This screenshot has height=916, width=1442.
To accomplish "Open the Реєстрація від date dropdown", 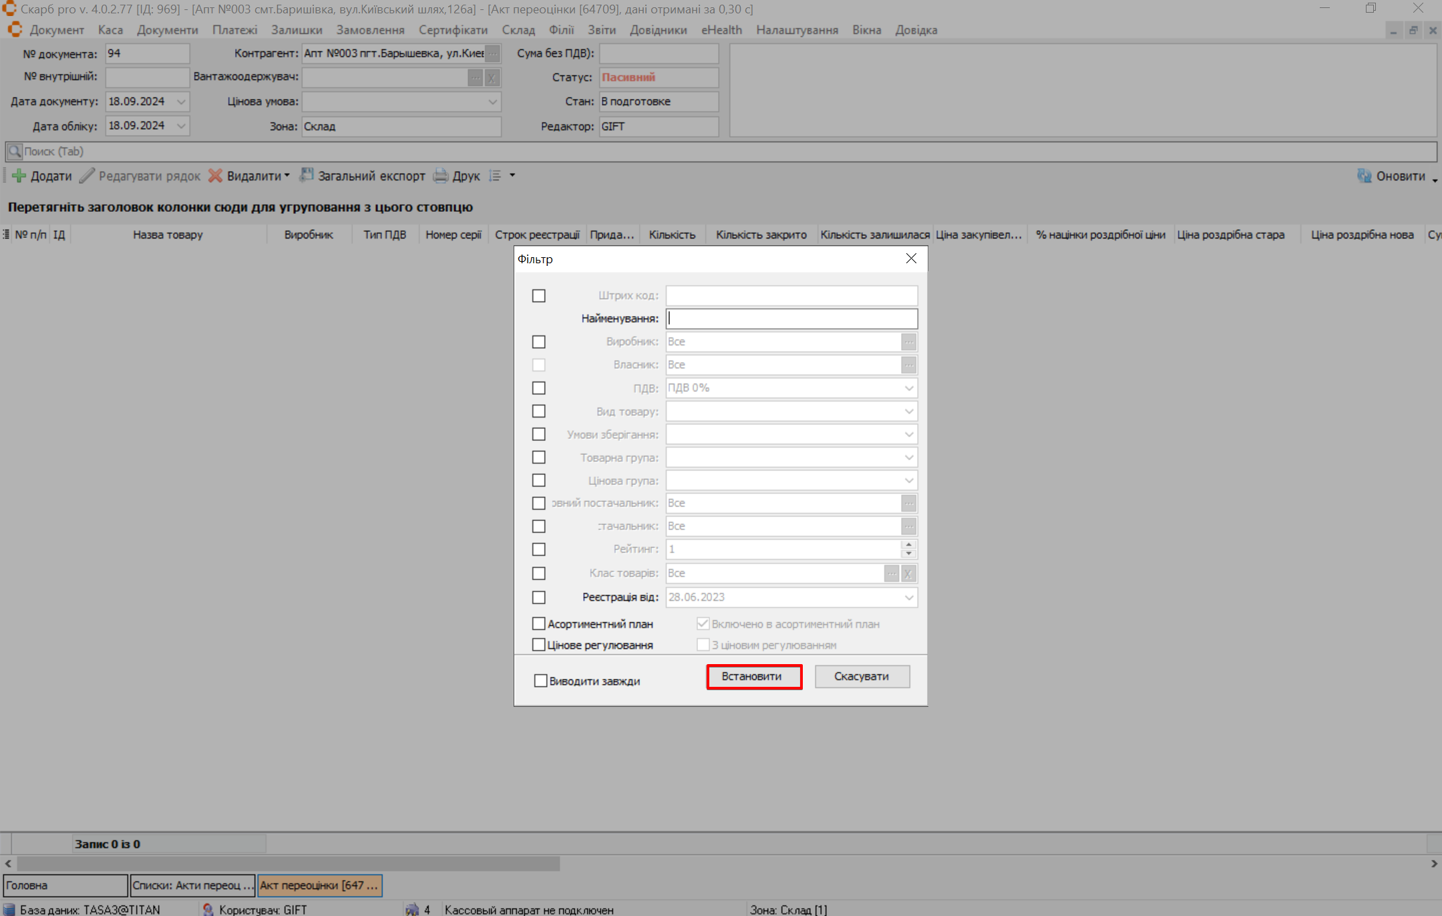I will [x=908, y=598].
